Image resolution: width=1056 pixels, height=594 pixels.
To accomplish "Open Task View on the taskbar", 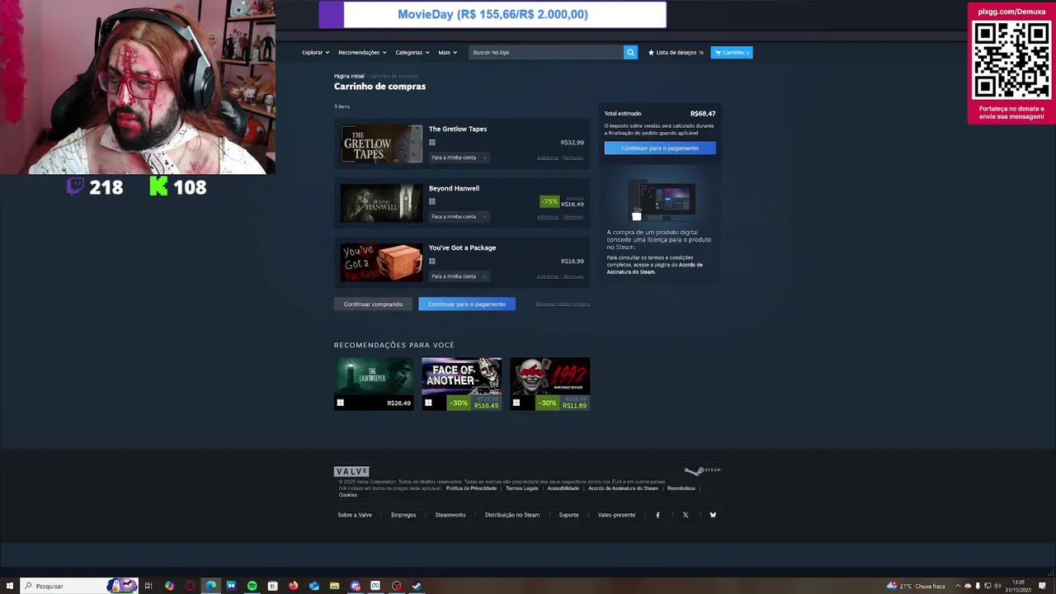I will point(148,586).
